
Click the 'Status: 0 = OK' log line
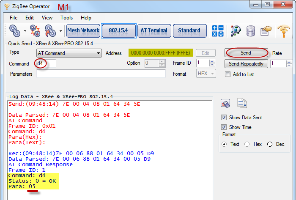32,181
